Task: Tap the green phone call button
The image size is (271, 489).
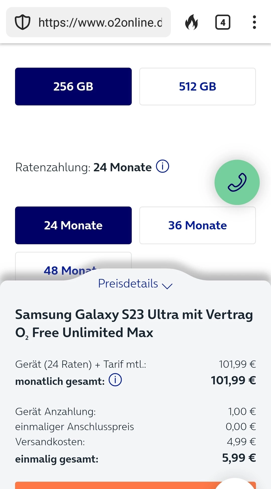Action: point(237,182)
